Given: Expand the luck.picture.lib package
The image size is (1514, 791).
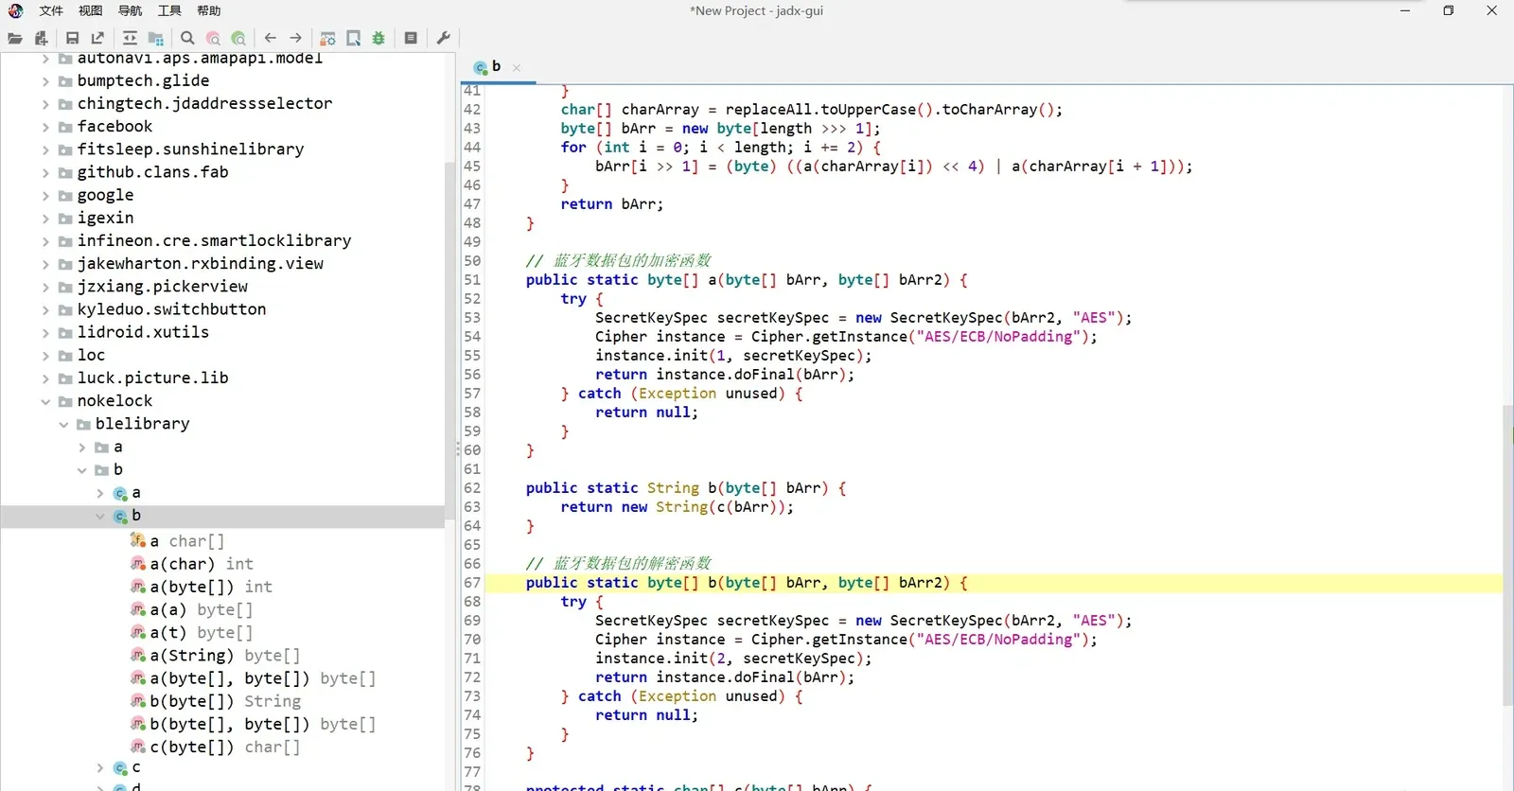Looking at the screenshot, I should (45, 378).
